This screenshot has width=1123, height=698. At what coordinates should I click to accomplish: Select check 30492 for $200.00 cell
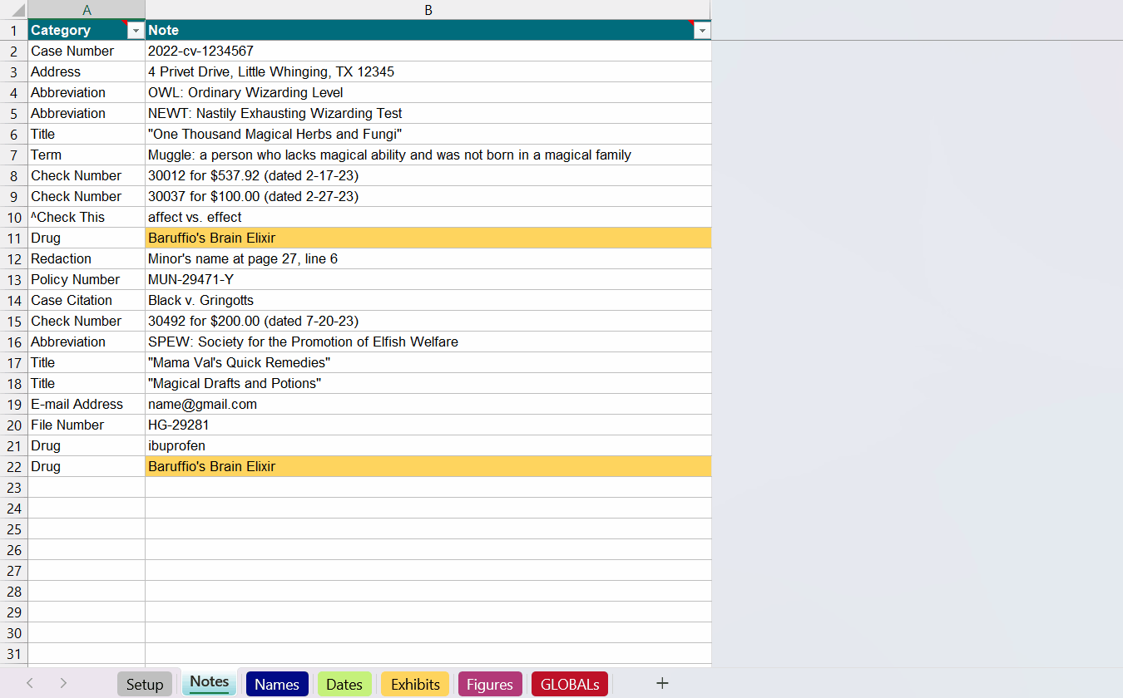point(428,321)
